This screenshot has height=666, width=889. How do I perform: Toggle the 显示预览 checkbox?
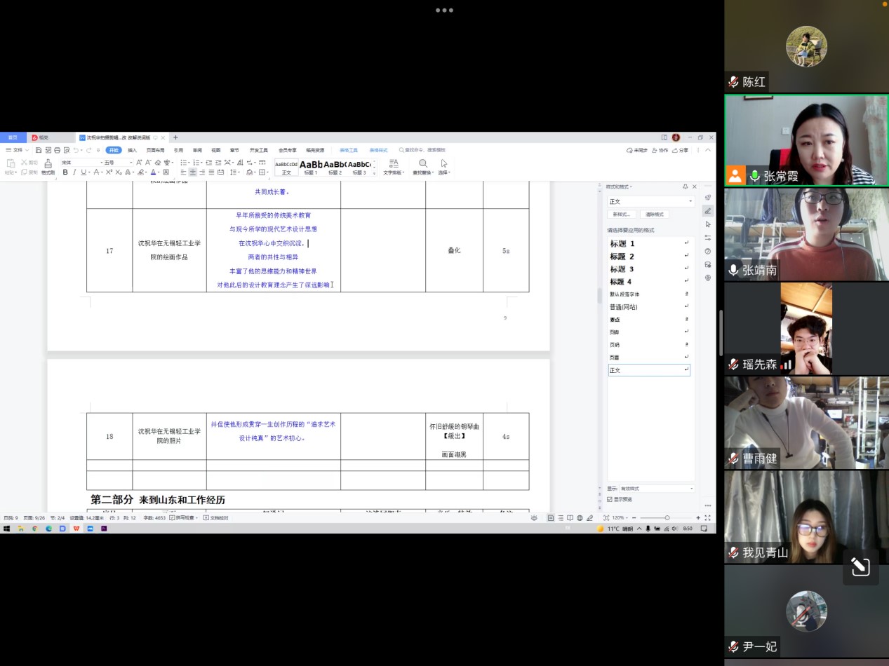(x=610, y=499)
